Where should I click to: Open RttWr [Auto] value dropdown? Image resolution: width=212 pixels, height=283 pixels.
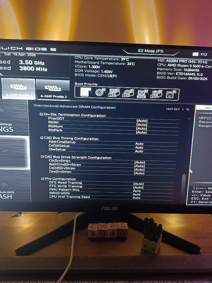click(142, 125)
